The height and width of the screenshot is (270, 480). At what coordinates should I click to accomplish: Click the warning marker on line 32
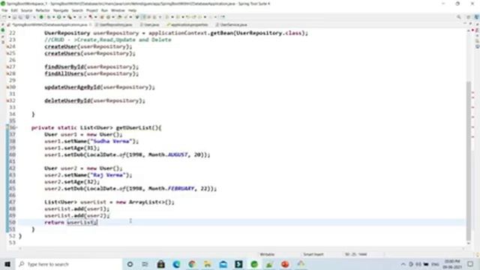[7, 100]
